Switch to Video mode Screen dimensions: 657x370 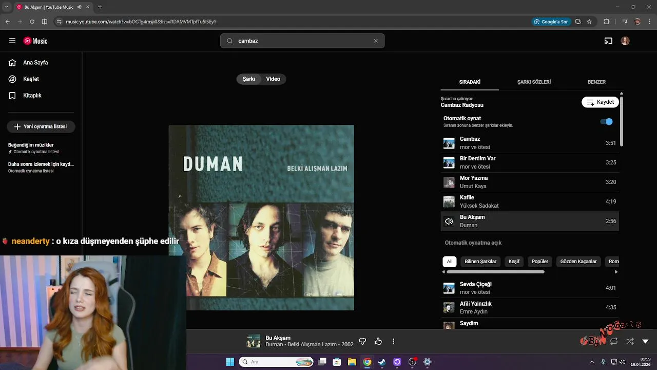click(x=273, y=79)
